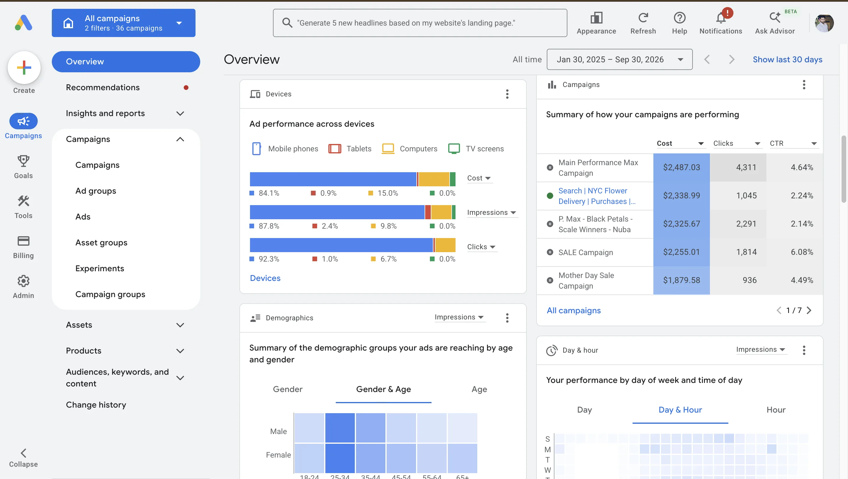Open All campaigns link in summary
Viewport: 848px width, 479px height.
574,311
